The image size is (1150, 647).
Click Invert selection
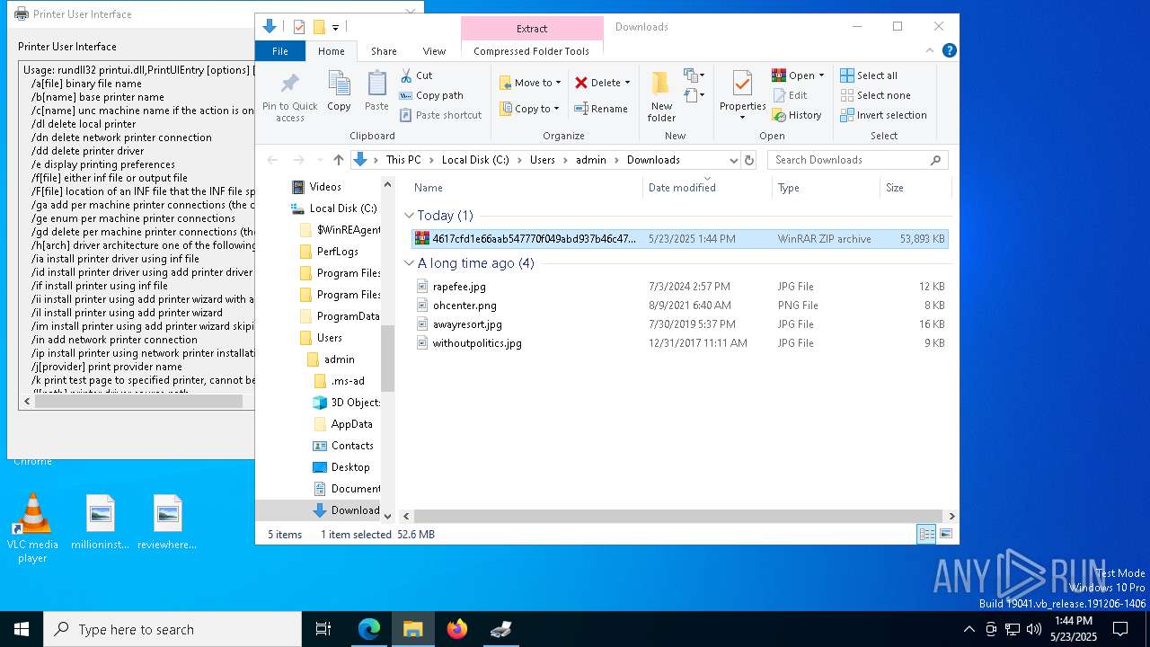[x=883, y=115]
